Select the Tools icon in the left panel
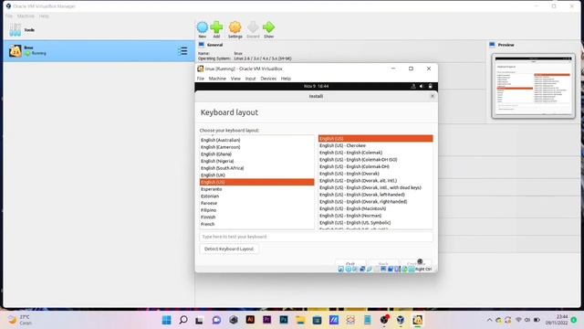This screenshot has height=329, width=584. click(16, 30)
